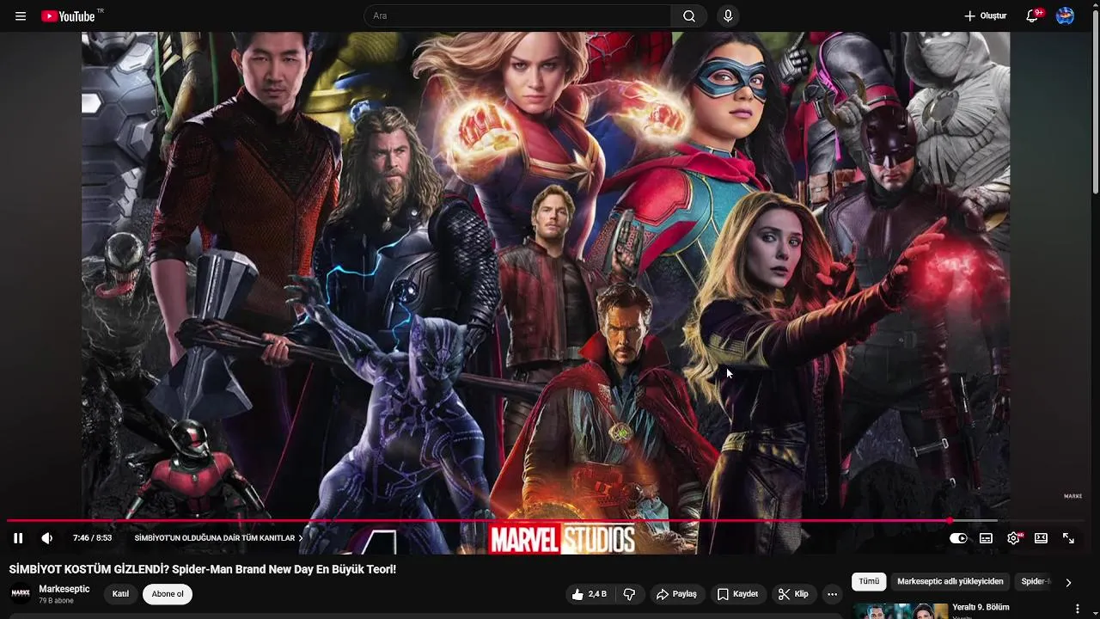This screenshot has width=1100, height=619.
Task: Click the Yeraltı 9. Bölüm thumbnail
Action: tap(900, 611)
